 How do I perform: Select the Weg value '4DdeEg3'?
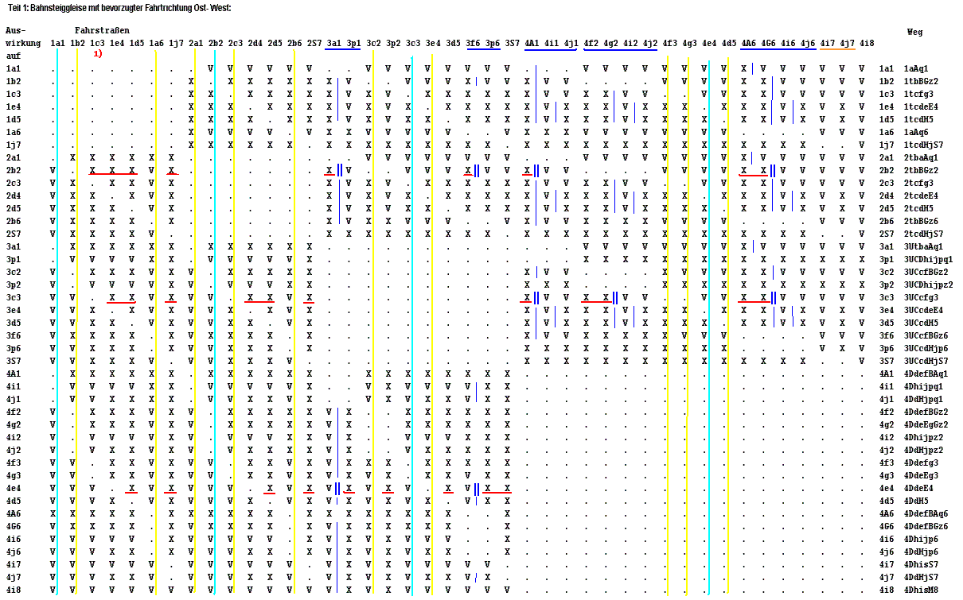pos(921,476)
